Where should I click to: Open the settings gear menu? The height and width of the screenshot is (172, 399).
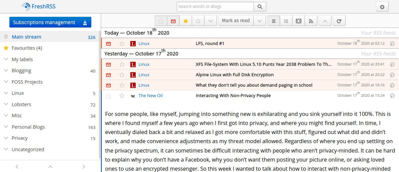(382, 7)
